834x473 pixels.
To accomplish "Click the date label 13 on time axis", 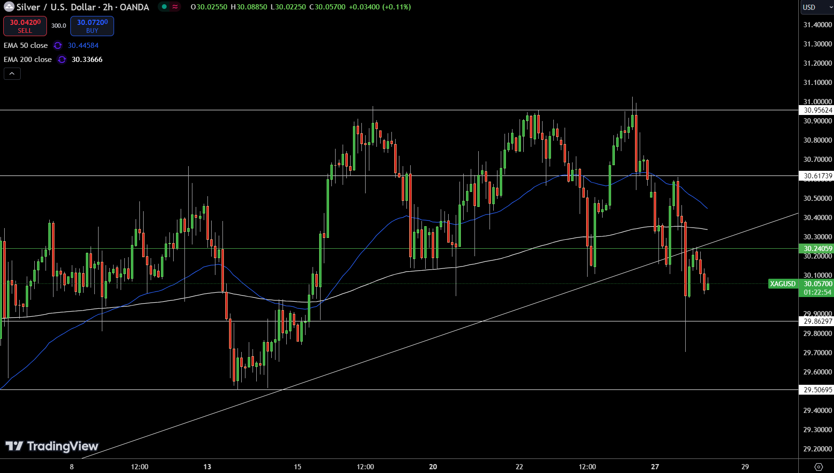I will 207,466.
